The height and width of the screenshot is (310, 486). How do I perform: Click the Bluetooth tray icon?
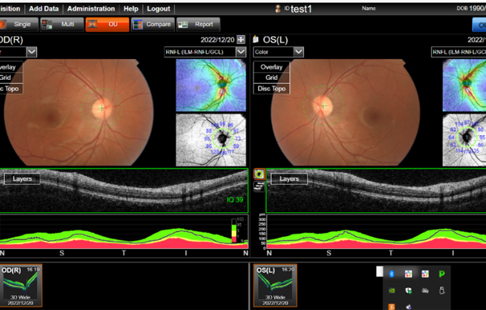pyautogui.click(x=391, y=274)
